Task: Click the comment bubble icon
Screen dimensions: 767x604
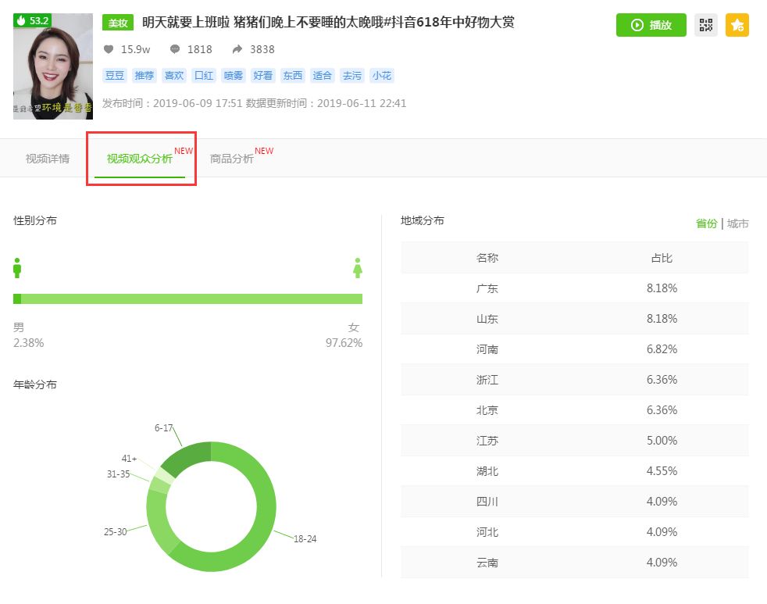Action: (175, 49)
